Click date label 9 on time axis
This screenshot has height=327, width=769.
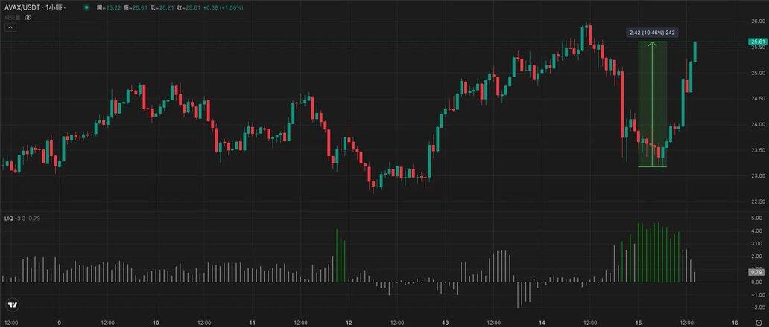(59, 323)
